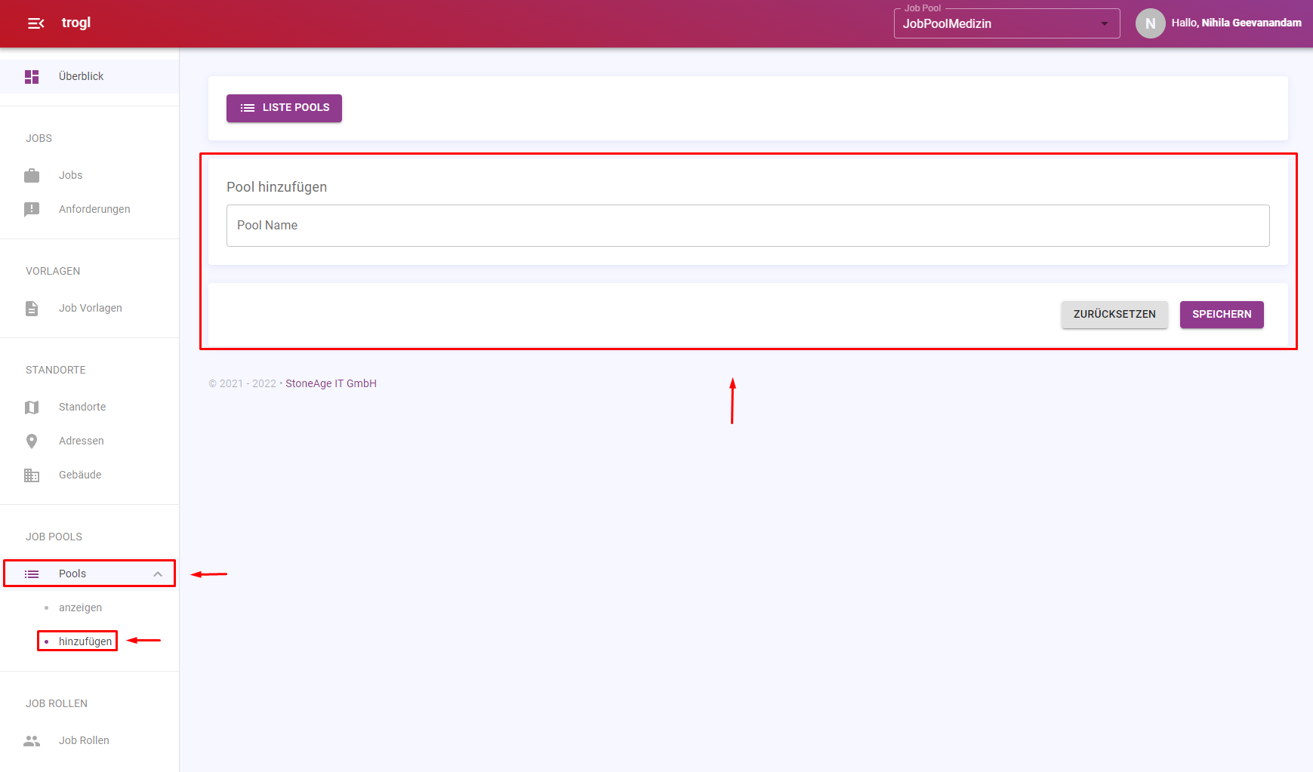Click into the Pool Name field
Screen dimensions: 1313x772
(x=747, y=226)
